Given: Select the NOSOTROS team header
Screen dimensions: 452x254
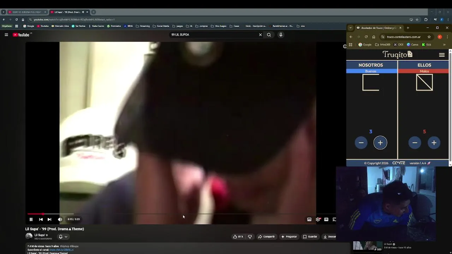Looking at the screenshot, I should pos(371,65).
